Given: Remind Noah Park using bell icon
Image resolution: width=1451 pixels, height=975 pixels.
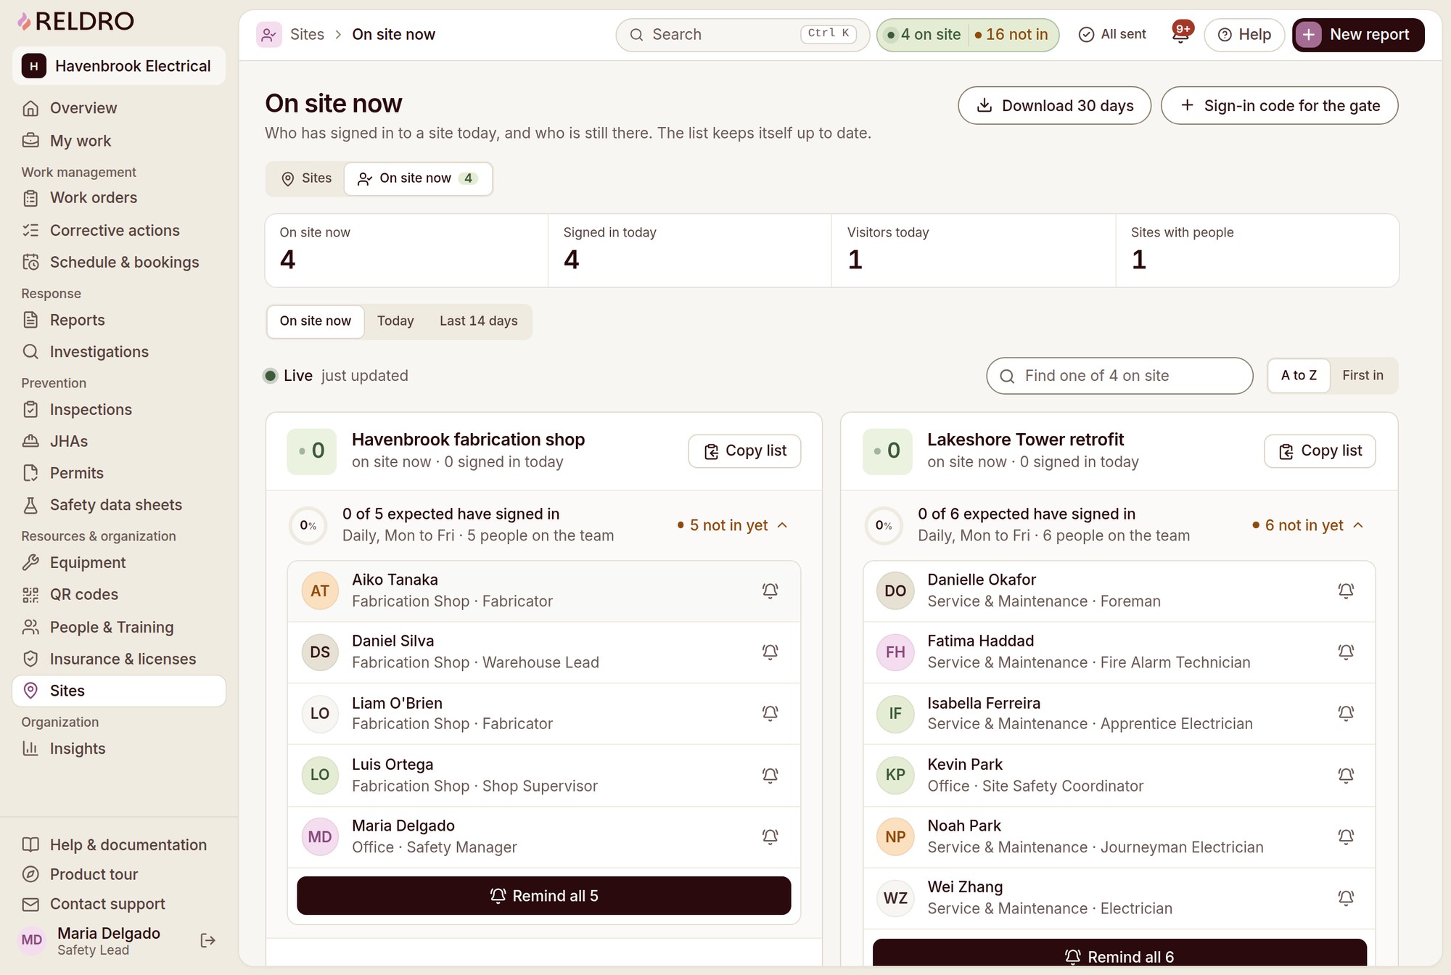Looking at the screenshot, I should tap(1346, 836).
